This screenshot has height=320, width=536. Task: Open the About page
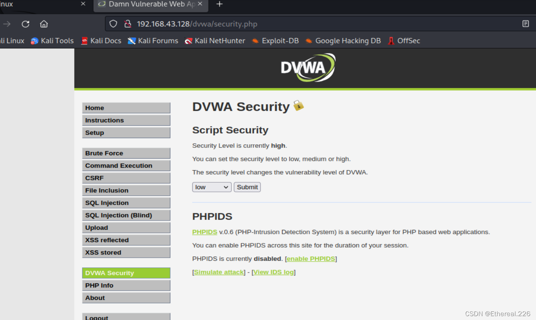tap(126, 298)
